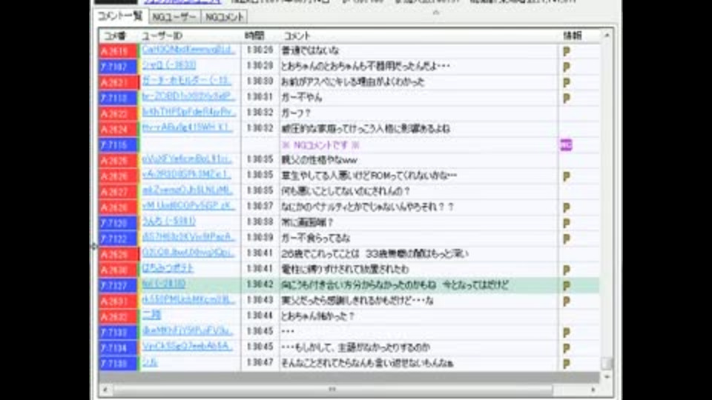Click blue comment number cell in NG row
The width and height of the screenshot is (712, 400).
118,145
